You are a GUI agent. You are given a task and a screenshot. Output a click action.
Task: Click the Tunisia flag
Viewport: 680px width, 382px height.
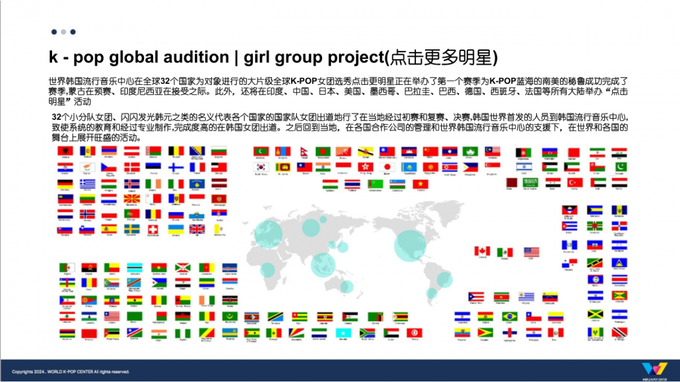[x=414, y=332]
